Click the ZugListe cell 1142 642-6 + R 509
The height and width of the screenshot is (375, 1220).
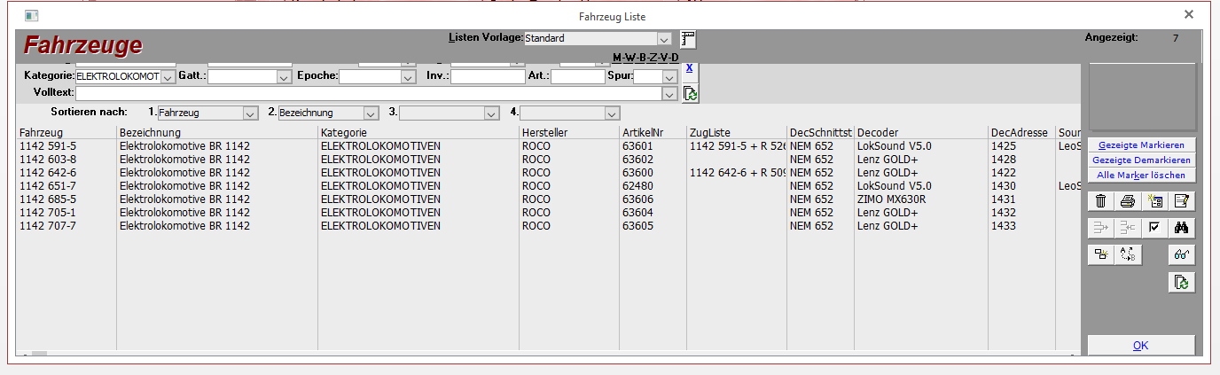(x=738, y=173)
